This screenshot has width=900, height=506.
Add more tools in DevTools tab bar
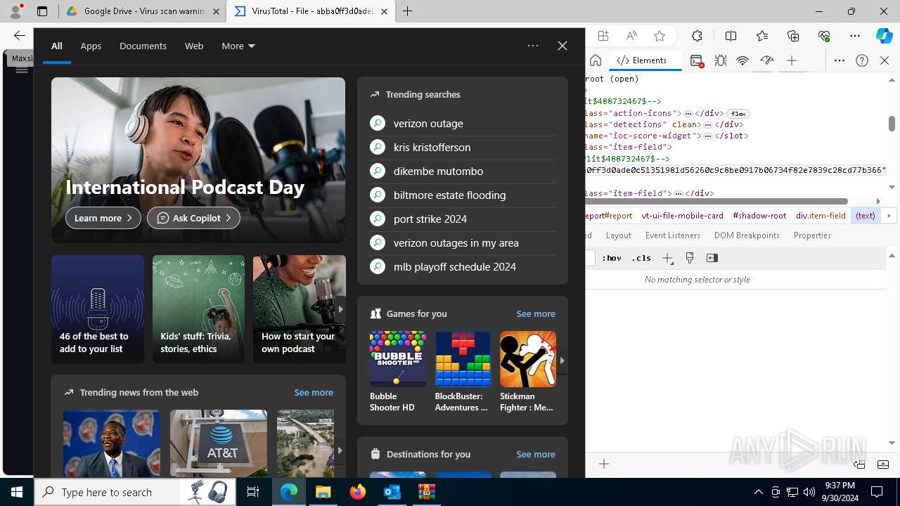[792, 60]
